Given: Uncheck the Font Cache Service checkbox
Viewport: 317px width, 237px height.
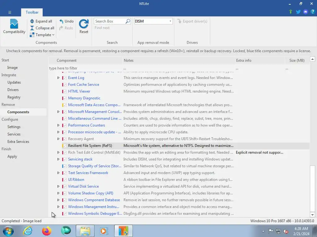Looking at the screenshot, I should click(65, 85).
